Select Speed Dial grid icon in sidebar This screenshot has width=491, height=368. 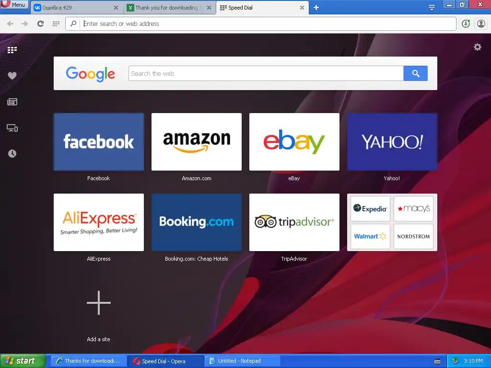pyautogui.click(x=12, y=50)
